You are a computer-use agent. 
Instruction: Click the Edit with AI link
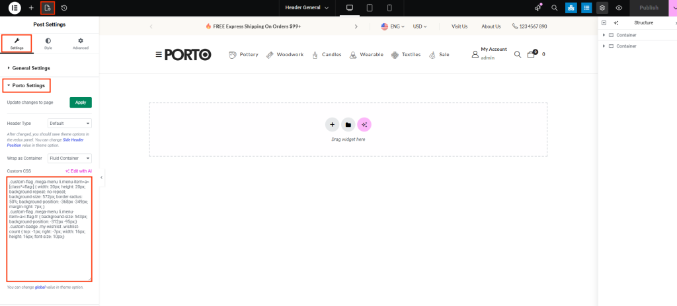[x=81, y=171]
